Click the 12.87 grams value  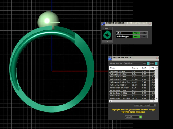(x=135, y=85)
